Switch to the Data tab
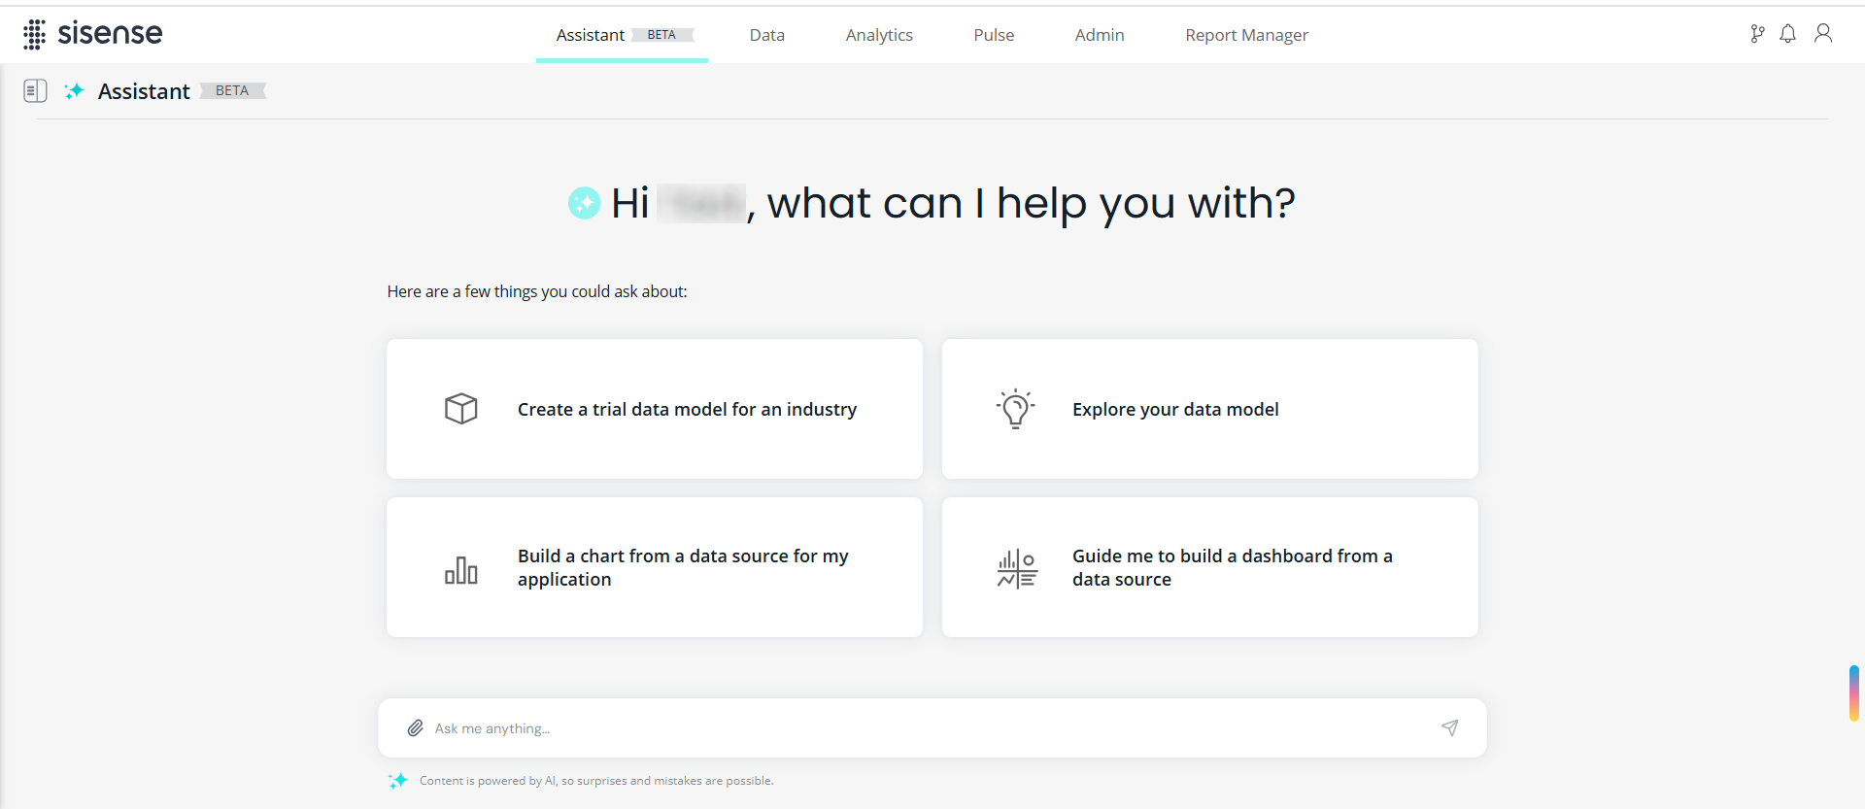This screenshot has height=809, width=1865. (766, 35)
